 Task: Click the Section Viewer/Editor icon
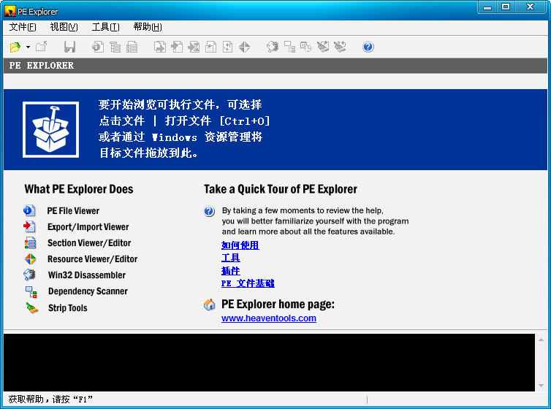coord(29,242)
